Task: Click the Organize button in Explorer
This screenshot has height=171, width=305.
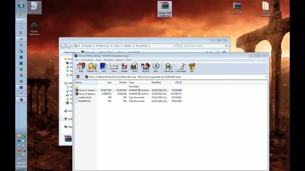Action: (69, 52)
